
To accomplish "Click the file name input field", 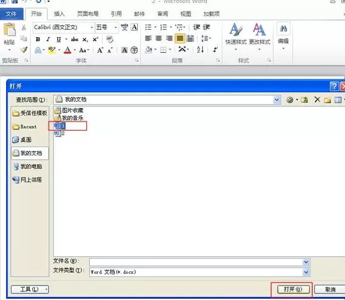I will (196, 262).
